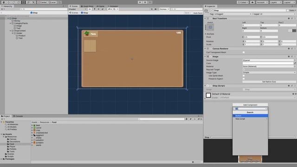Collapse the Shop object in Hierarchy
The image size is (297, 167).
(x=8, y=19)
